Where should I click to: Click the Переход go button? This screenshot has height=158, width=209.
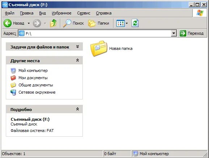point(192,33)
